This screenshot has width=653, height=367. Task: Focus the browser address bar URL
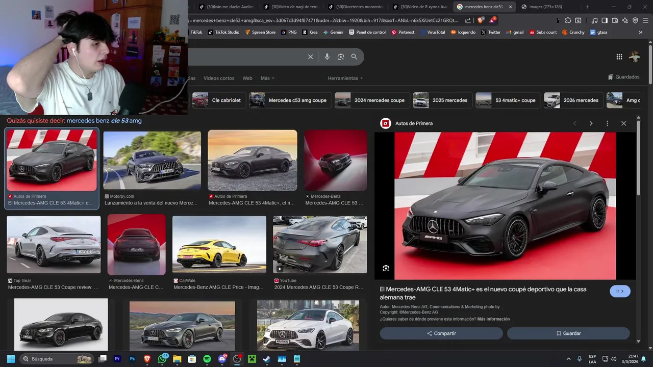coord(324,20)
